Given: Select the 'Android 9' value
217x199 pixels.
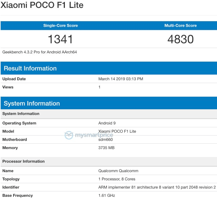Looking at the screenshot, I should (x=107, y=123).
